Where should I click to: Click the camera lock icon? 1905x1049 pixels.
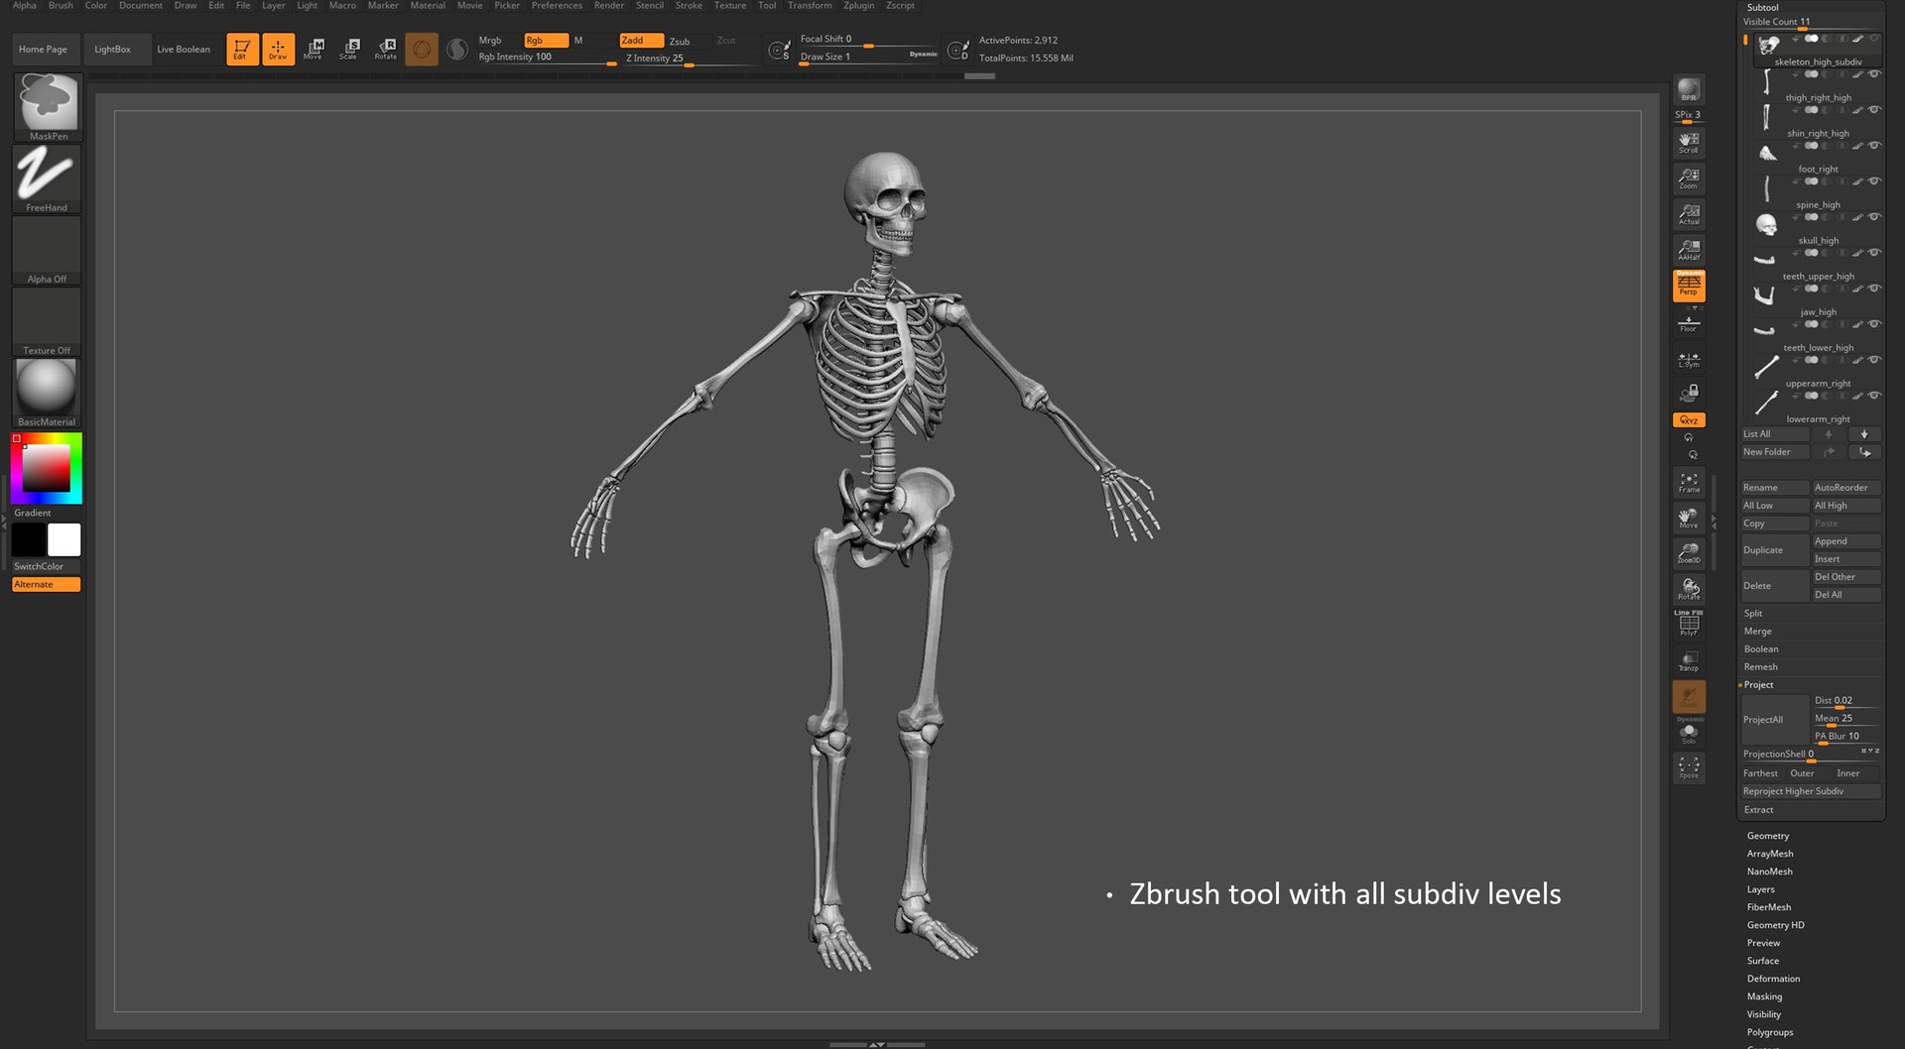(1689, 394)
